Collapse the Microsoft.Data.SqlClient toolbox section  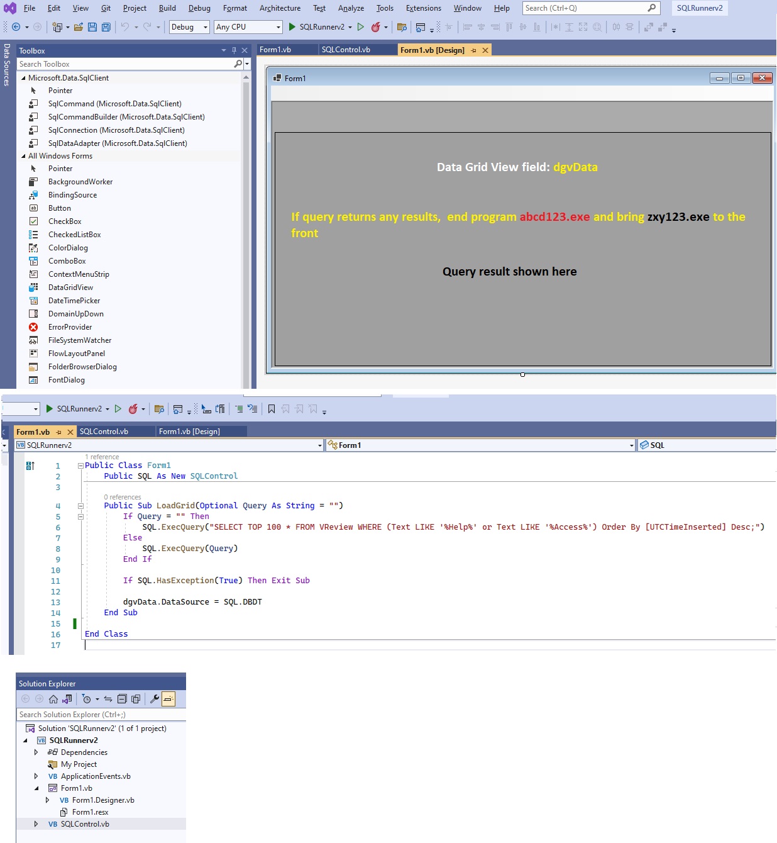[23, 77]
